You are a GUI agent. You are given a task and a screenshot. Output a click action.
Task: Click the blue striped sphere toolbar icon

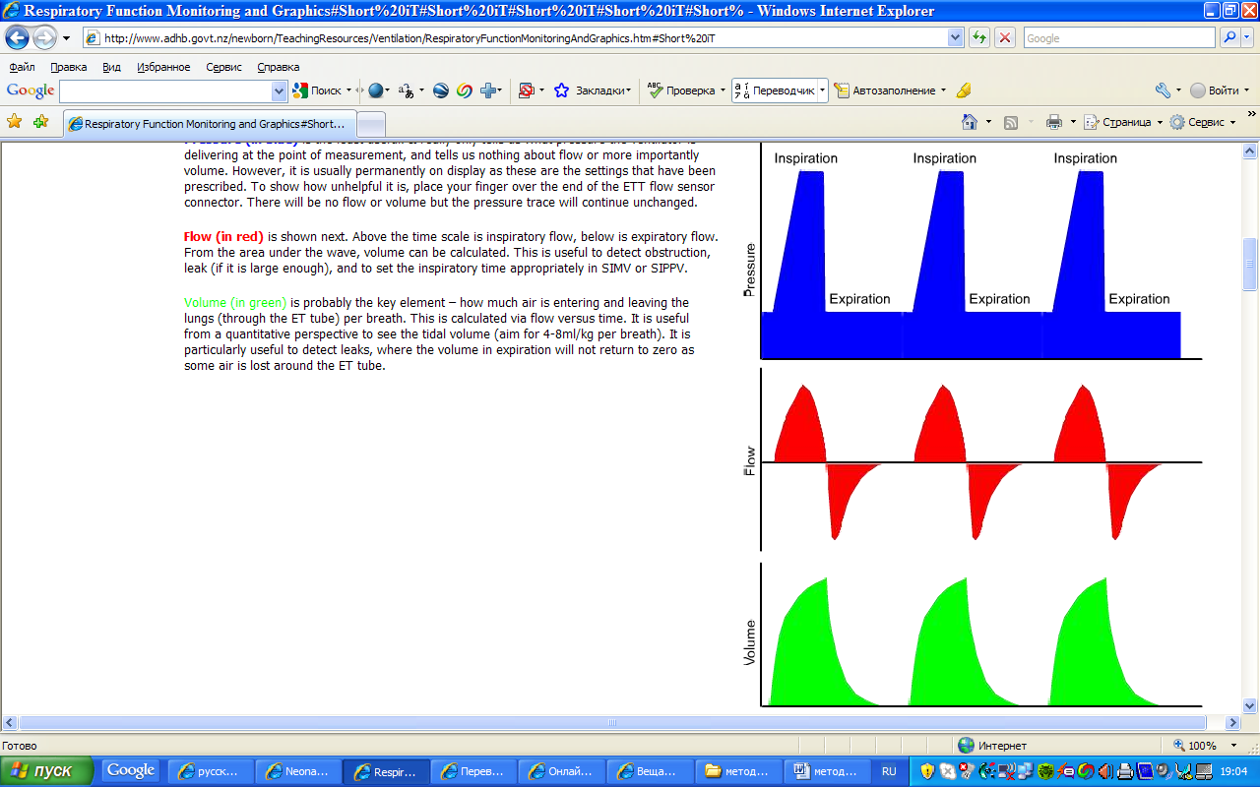coord(441,91)
